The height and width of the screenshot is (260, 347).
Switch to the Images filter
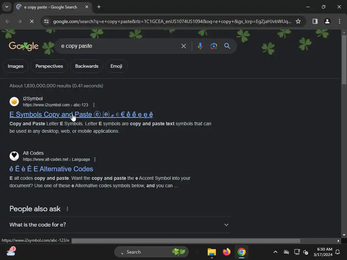[16, 66]
